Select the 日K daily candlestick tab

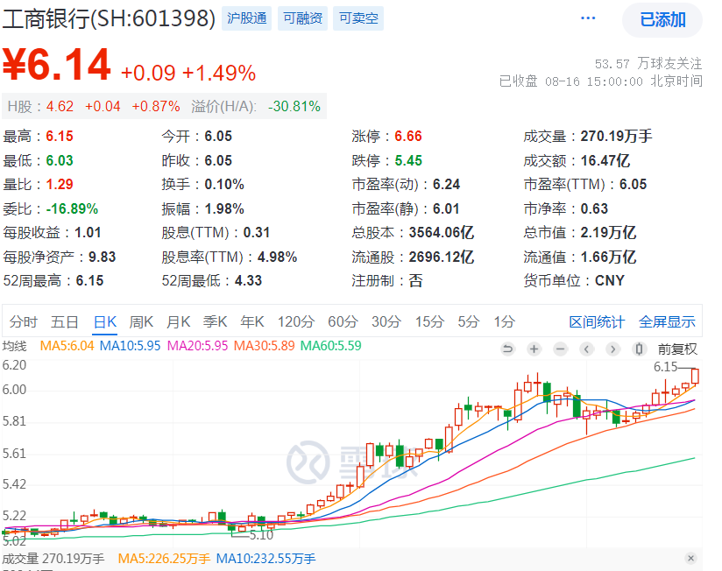point(104,321)
